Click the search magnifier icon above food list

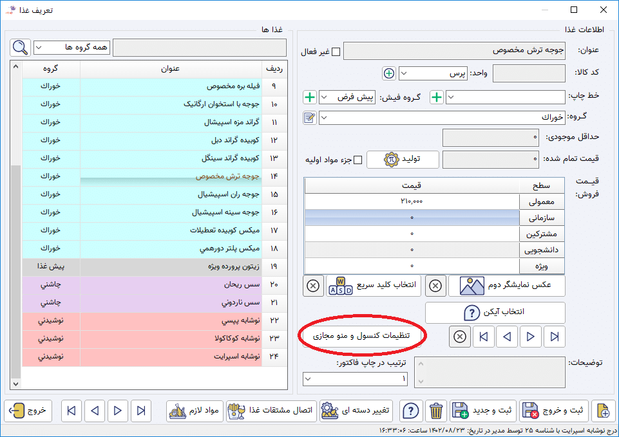(20, 48)
